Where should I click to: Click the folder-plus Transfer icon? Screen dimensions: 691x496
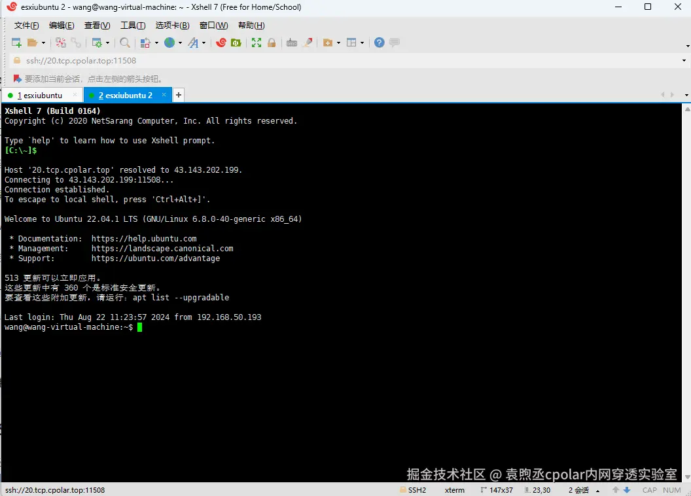click(x=327, y=43)
